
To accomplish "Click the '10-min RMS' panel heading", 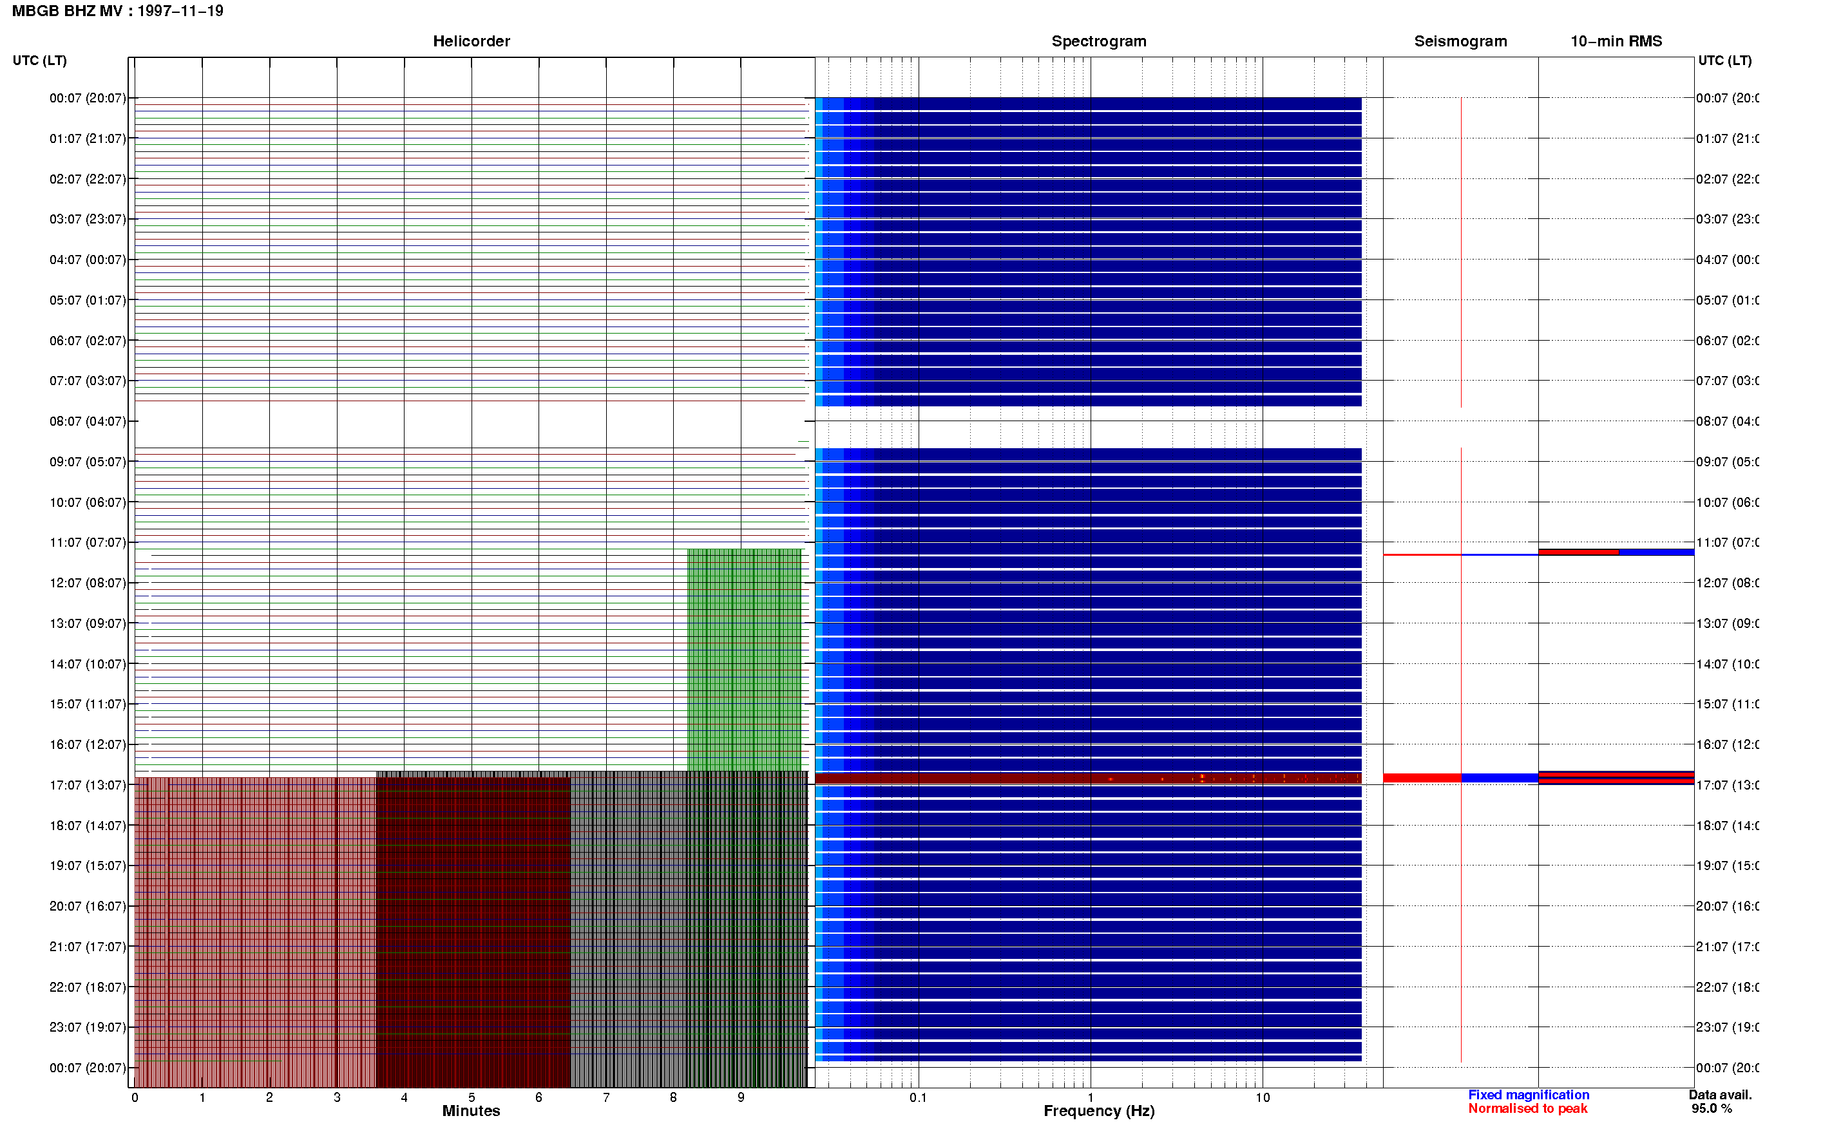I will 1616,41.
